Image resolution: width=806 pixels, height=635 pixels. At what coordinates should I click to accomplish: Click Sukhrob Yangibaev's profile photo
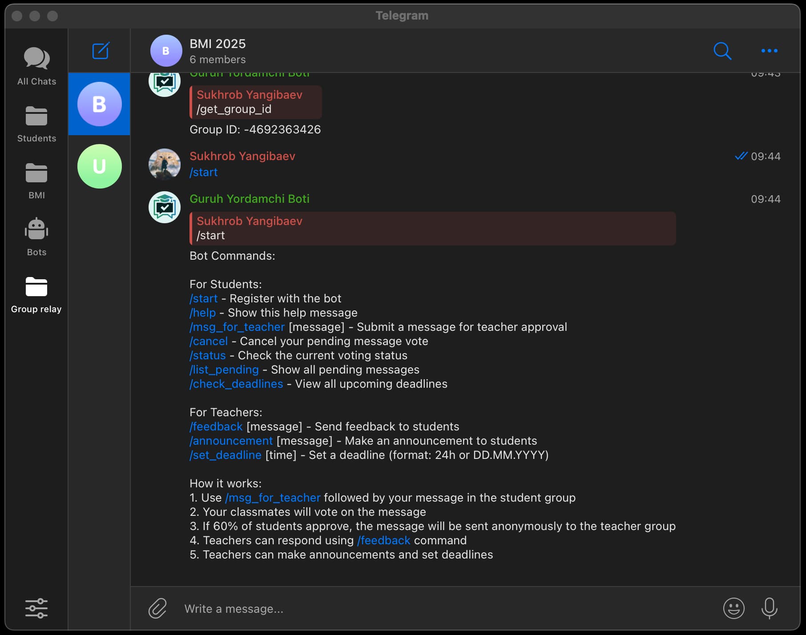tap(165, 164)
